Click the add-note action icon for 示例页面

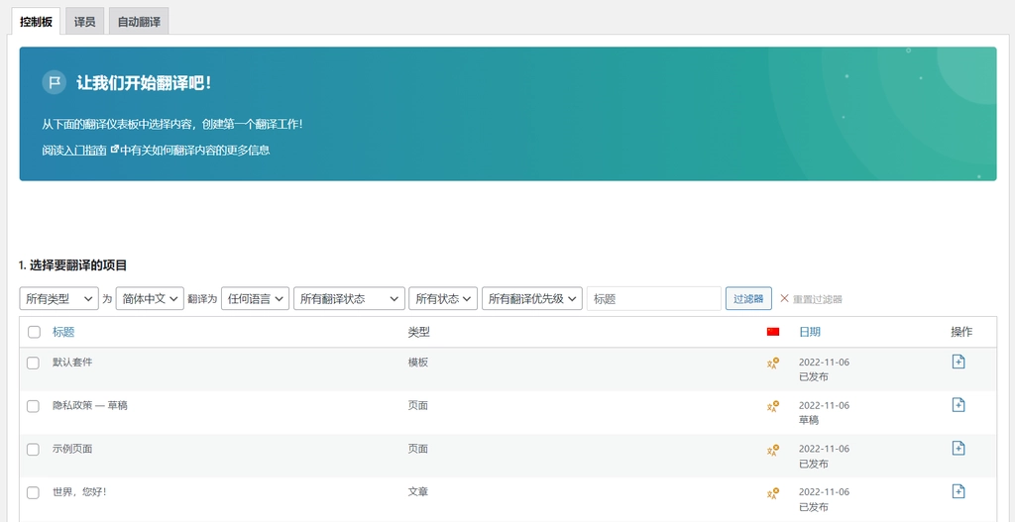tap(958, 449)
